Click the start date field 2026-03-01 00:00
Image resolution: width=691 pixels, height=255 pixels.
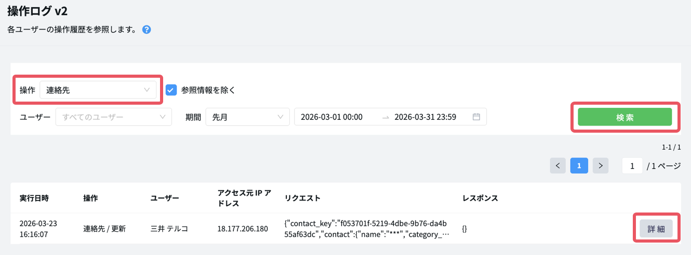point(332,117)
